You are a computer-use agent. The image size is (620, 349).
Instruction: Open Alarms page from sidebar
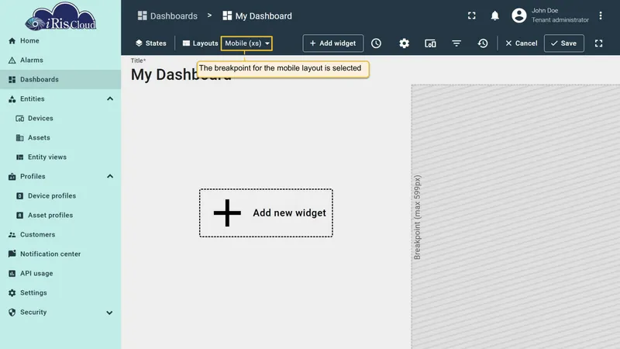[60, 60]
